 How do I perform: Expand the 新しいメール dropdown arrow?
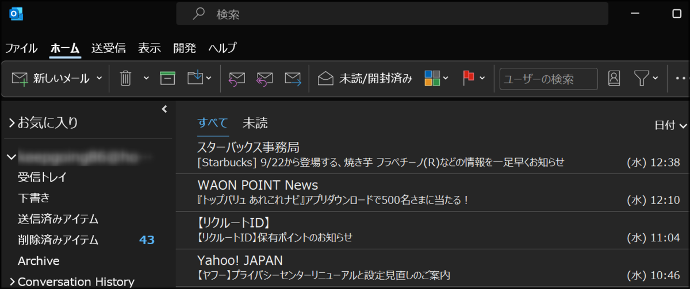pyautogui.click(x=99, y=79)
